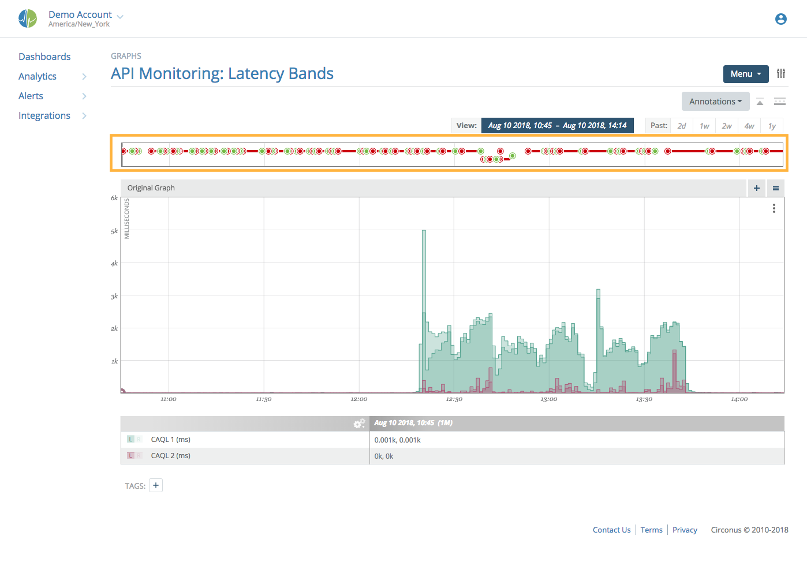Open the Menu button
The height and width of the screenshot is (562, 807).
[x=745, y=74]
